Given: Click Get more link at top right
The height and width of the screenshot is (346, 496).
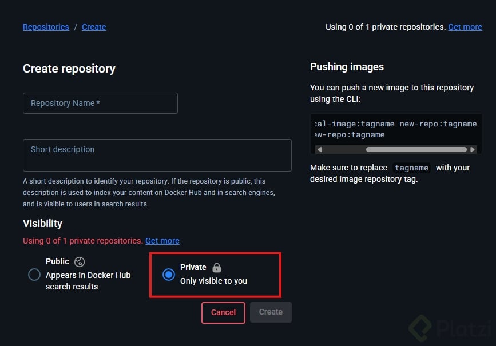Looking at the screenshot, I should pyautogui.click(x=465, y=27).
